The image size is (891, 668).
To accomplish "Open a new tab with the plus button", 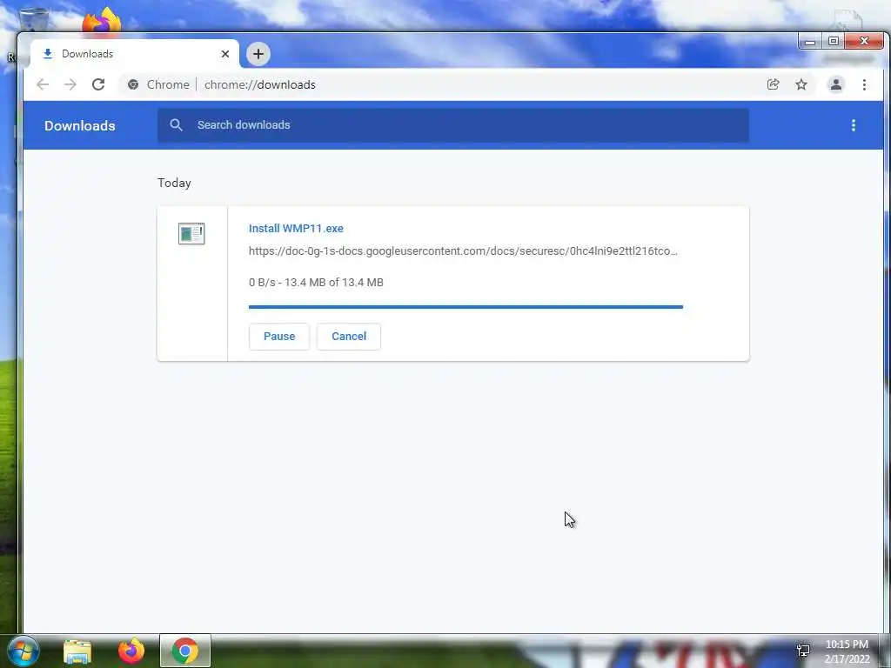I will click(258, 54).
